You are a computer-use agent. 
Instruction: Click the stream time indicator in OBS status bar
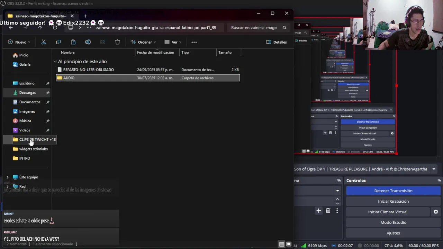point(342,246)
